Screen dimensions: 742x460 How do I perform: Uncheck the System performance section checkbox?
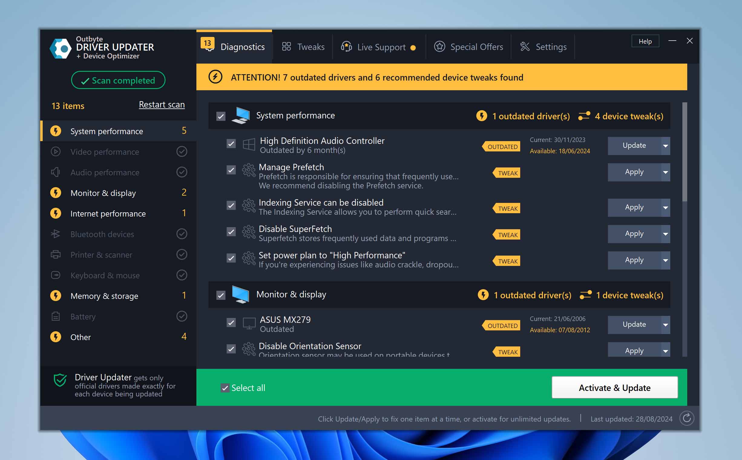[x=221, y=116]
